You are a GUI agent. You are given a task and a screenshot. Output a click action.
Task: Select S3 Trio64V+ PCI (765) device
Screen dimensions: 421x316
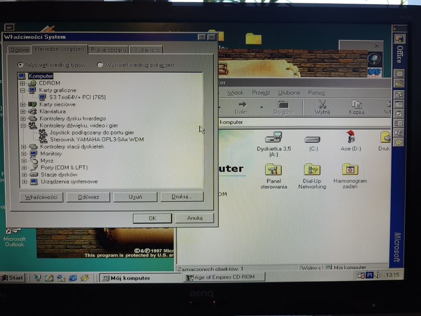[x=78, y=97]
